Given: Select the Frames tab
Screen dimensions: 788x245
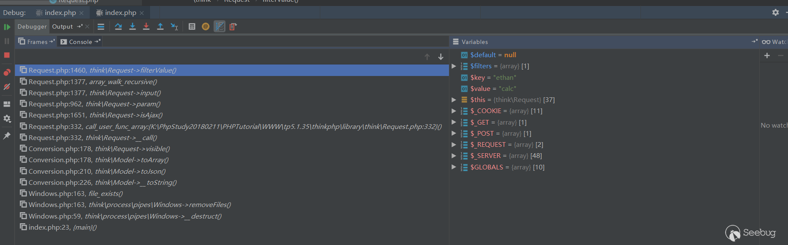Looking at the screenshot, I should [x=37, y=41].
